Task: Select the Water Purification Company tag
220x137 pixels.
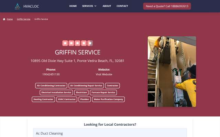Action: click(x=109, y=99)
